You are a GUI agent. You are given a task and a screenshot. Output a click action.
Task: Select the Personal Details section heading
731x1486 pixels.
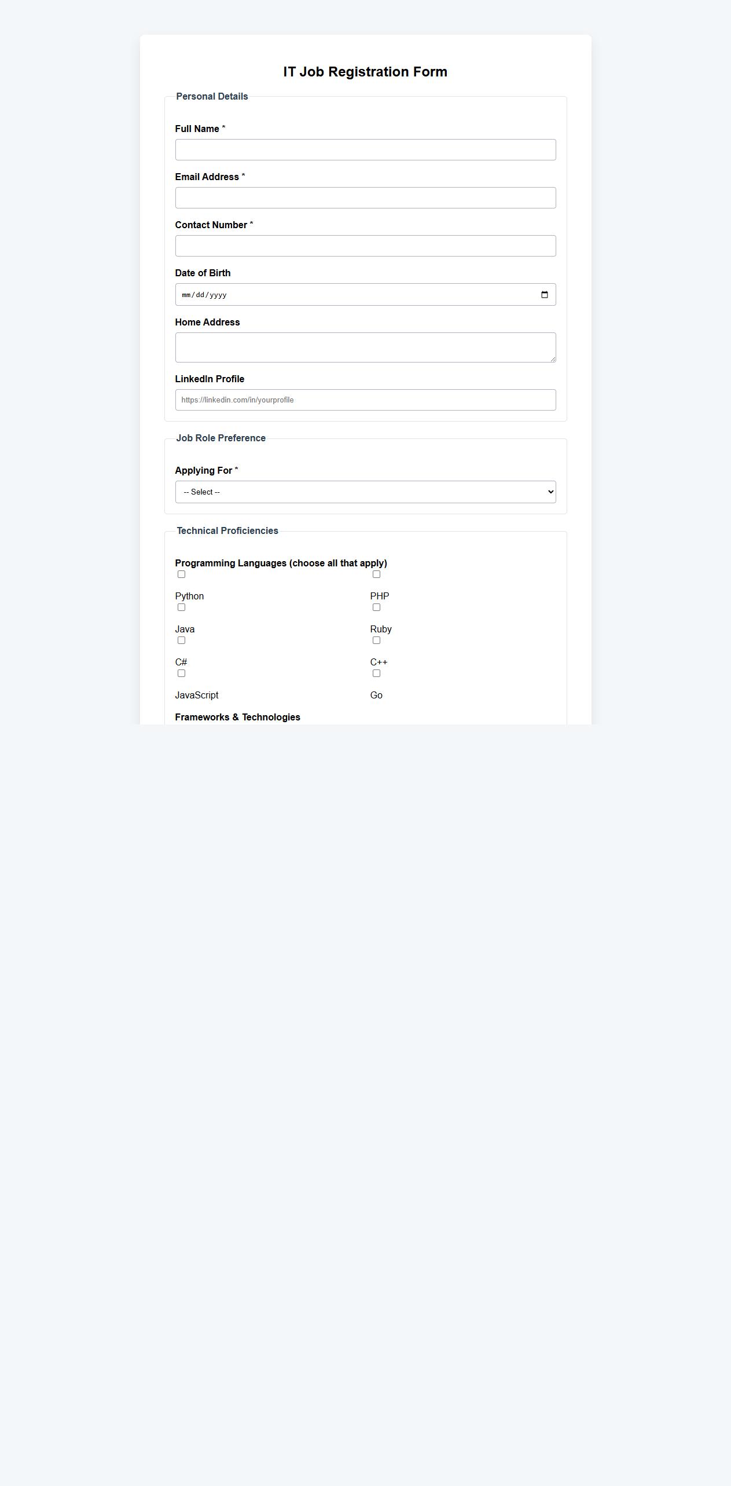(x=212, y=96)
